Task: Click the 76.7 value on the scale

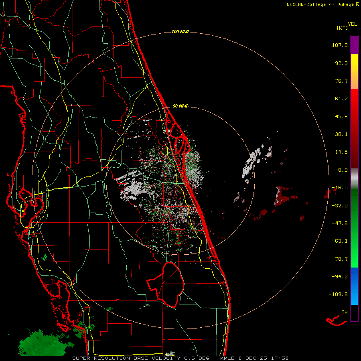Action: pyautogui.click(x=341, y=81)
